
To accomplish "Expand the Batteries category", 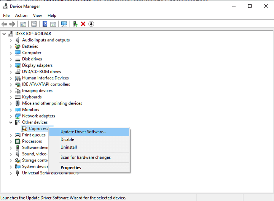I will tap(11, 47).
